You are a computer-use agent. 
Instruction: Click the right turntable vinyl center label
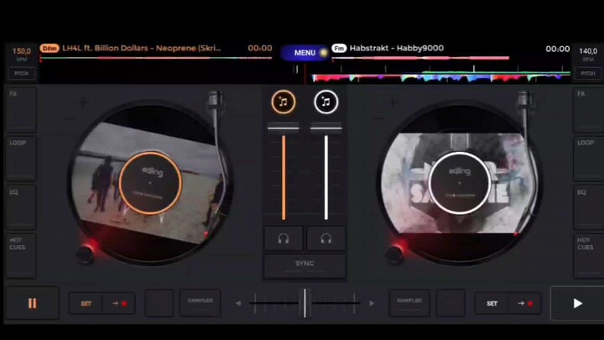[x=459, y=183]
